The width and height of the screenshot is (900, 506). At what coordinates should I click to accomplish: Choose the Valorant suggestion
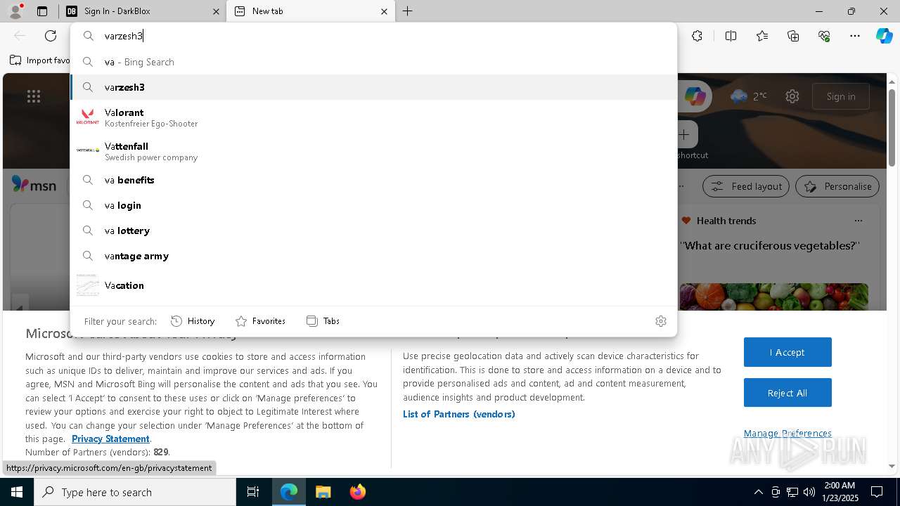click(x=373, y=117)
